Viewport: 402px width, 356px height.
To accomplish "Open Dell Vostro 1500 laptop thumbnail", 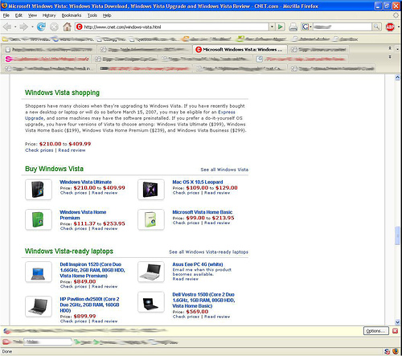I will (151, 302).
